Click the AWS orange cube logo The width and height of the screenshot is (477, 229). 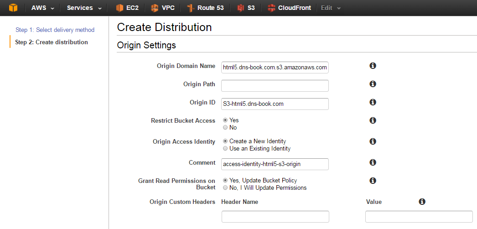point(13,8)
